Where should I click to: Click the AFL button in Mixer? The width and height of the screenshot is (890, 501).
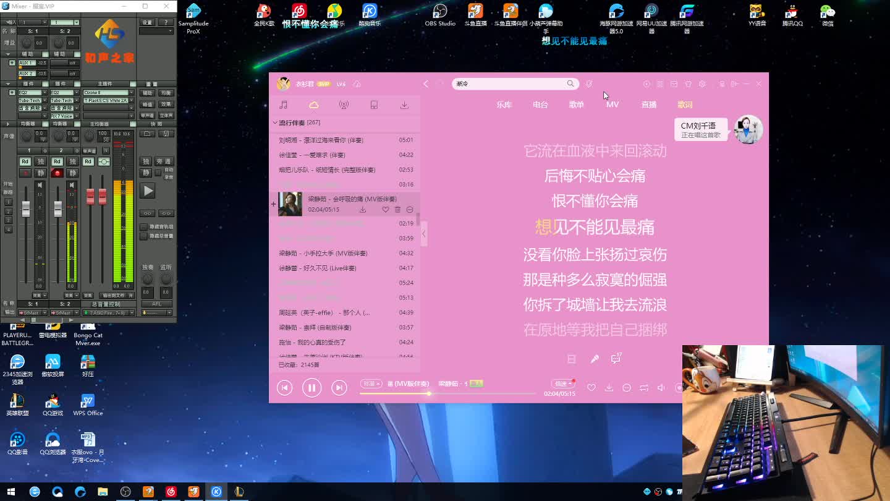pos(156,304)
